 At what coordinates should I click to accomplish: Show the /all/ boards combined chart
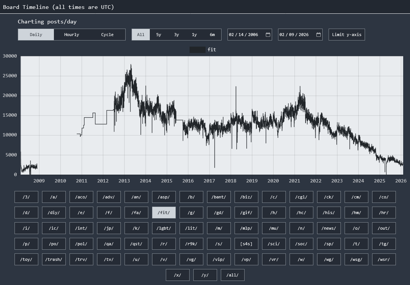point(233,275)
